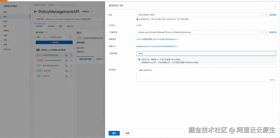The height and width of the screenshot is (138, 280).
Task: Open the 路径 search type dropdown
Action: [x=41, y=37]
